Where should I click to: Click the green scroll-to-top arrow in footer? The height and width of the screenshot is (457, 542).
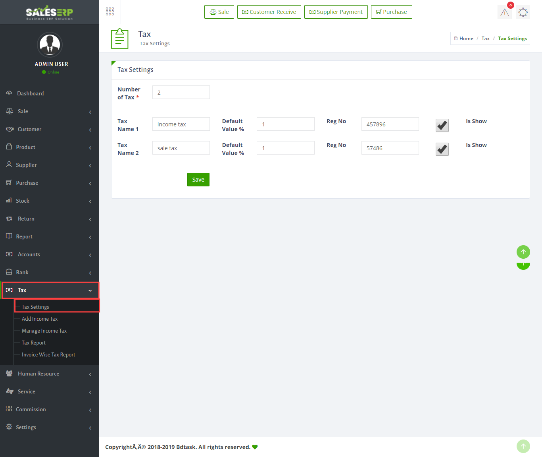[x=523, y=446]
